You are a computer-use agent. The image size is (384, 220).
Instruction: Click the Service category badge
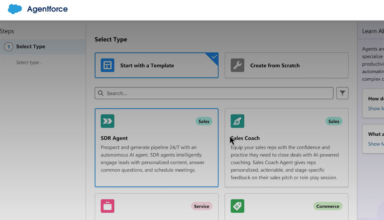tap(201, 206)
